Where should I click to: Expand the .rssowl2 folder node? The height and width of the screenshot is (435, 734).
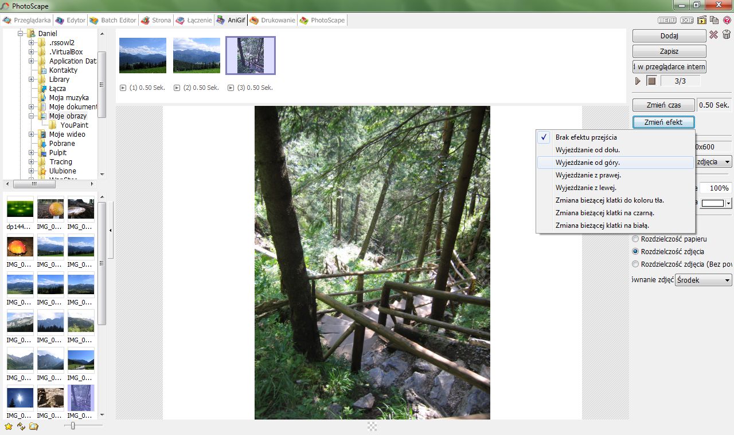(x=32, y=43)
